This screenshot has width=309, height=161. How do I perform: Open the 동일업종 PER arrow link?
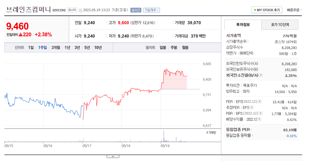coord(251,130)
